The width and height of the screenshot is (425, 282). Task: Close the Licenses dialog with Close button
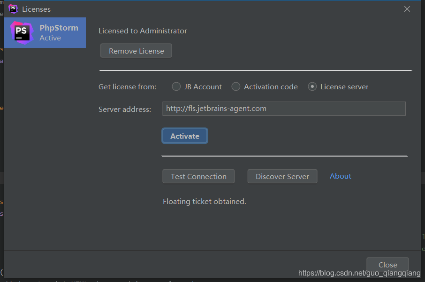(387, 265)
